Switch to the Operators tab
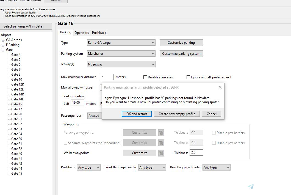This screenshot has width=291, height=195. click(81, 32)
